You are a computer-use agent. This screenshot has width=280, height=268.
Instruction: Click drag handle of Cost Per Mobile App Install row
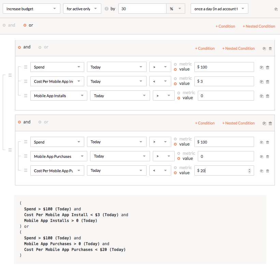(x=26, y=81)
